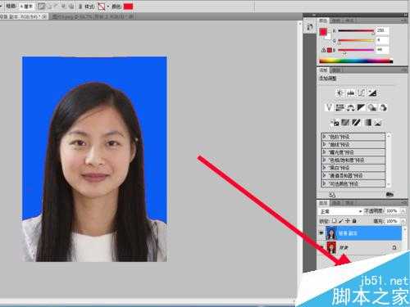Image resolution: width=410 pixels, height=307 pixels.
Task: Expand the Hue/Saturation presets row
Action: pos(324,160)
